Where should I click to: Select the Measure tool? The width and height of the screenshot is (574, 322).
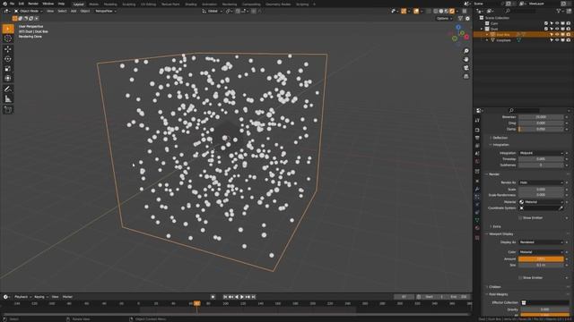pos(8,99)
